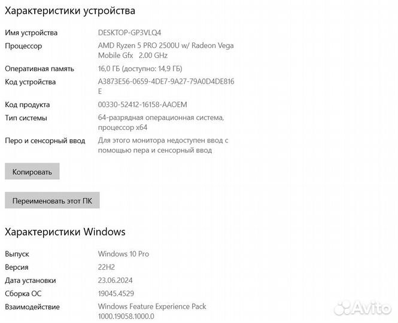Viewport: 398px width, 323px height.
Task: Click the Сборка ОС label
Action: point(23,294)
